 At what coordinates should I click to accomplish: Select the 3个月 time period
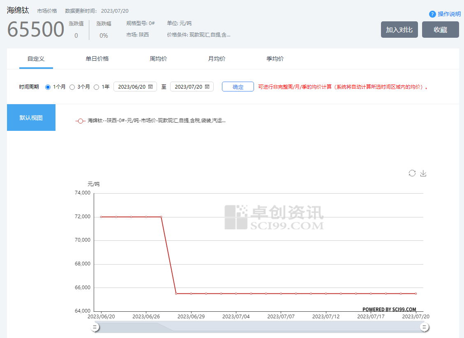point(72,87)
